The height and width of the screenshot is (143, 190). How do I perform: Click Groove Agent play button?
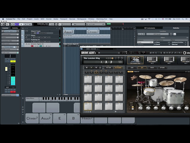point(91,68)
